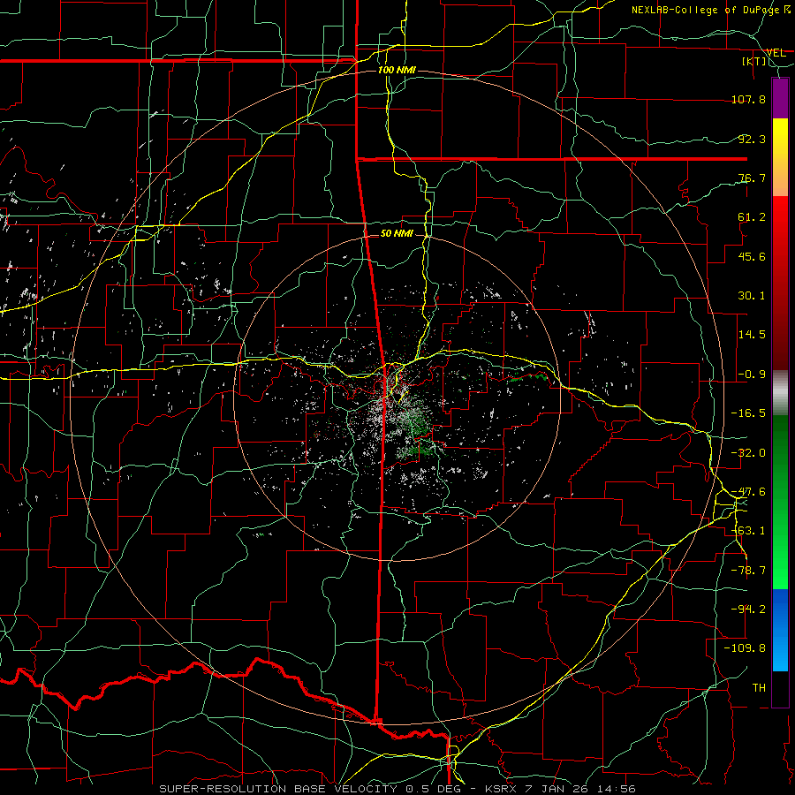This screenshot has height=795, width=795.
Task: Select the 30.1 velocity scale value
Action: pyautogui.click(x=752, y=296)
